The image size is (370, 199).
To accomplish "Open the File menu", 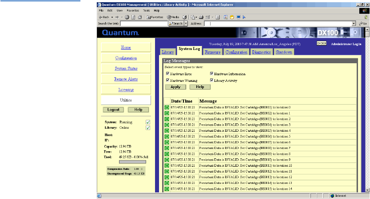I will pos(101,10).
